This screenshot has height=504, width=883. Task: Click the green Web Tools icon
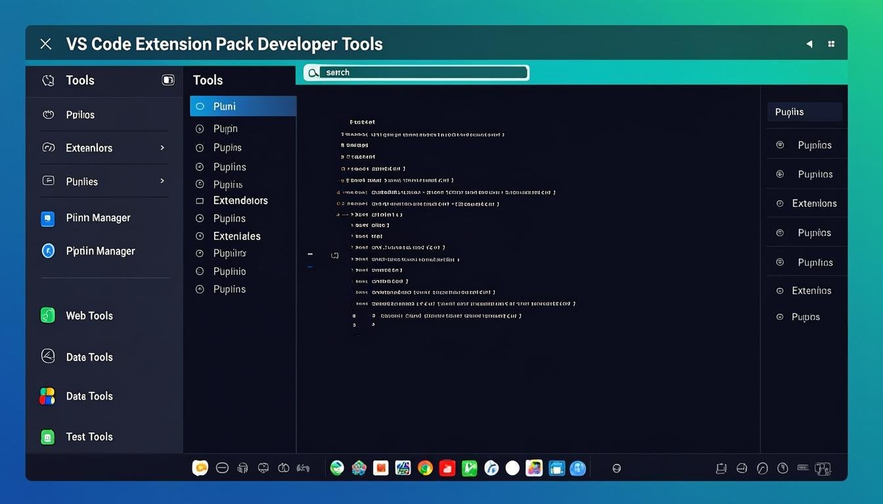48,316
